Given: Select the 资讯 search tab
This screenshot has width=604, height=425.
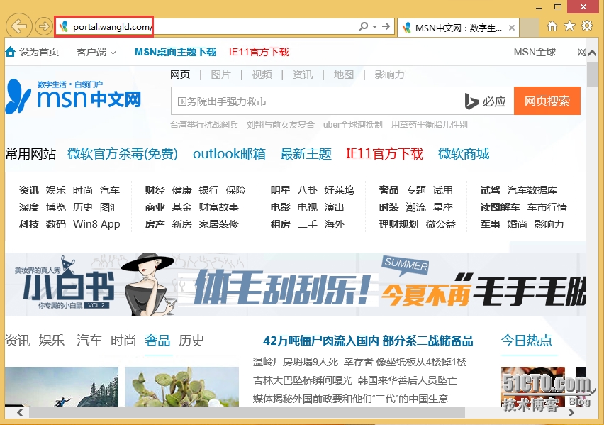Looking at the screenshot, I should coord(303,74).
